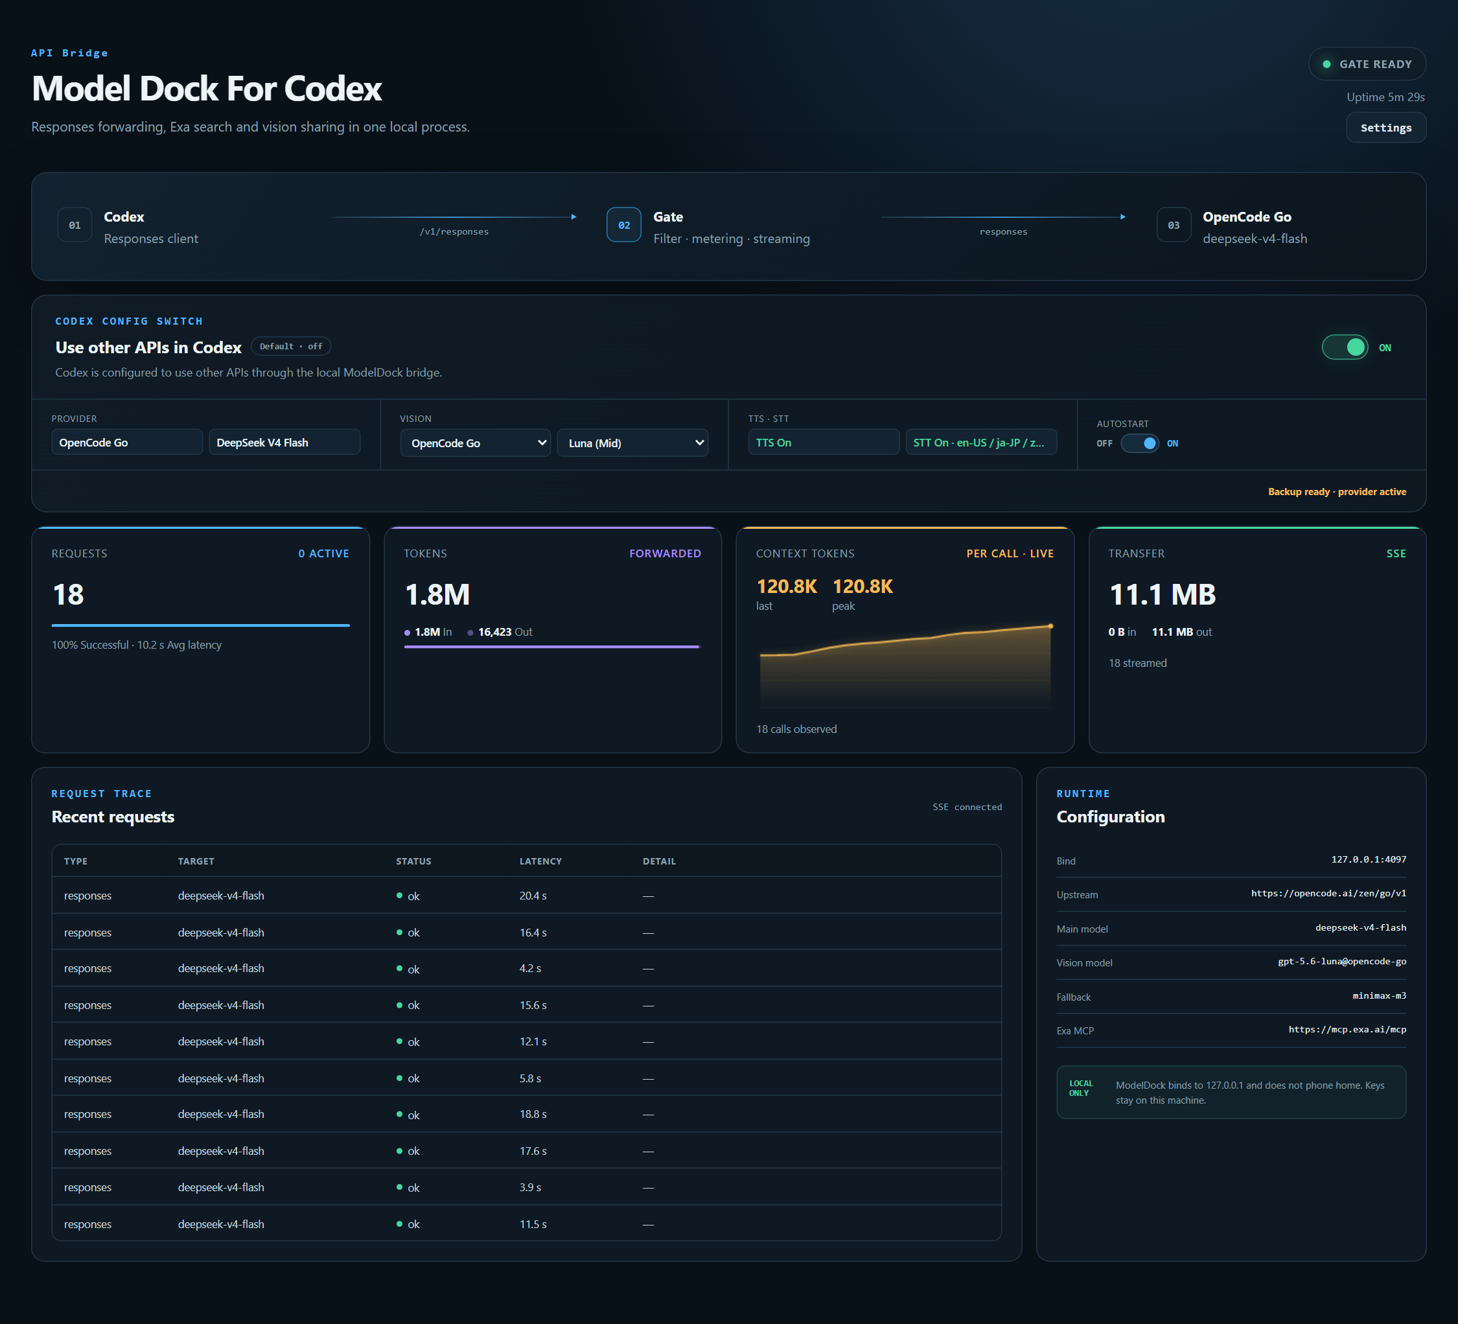The width and height of the screenshot is (1458, 1324).
Task: Click the ok status dot in the 11.5 s row
Action: (399, 1224)
